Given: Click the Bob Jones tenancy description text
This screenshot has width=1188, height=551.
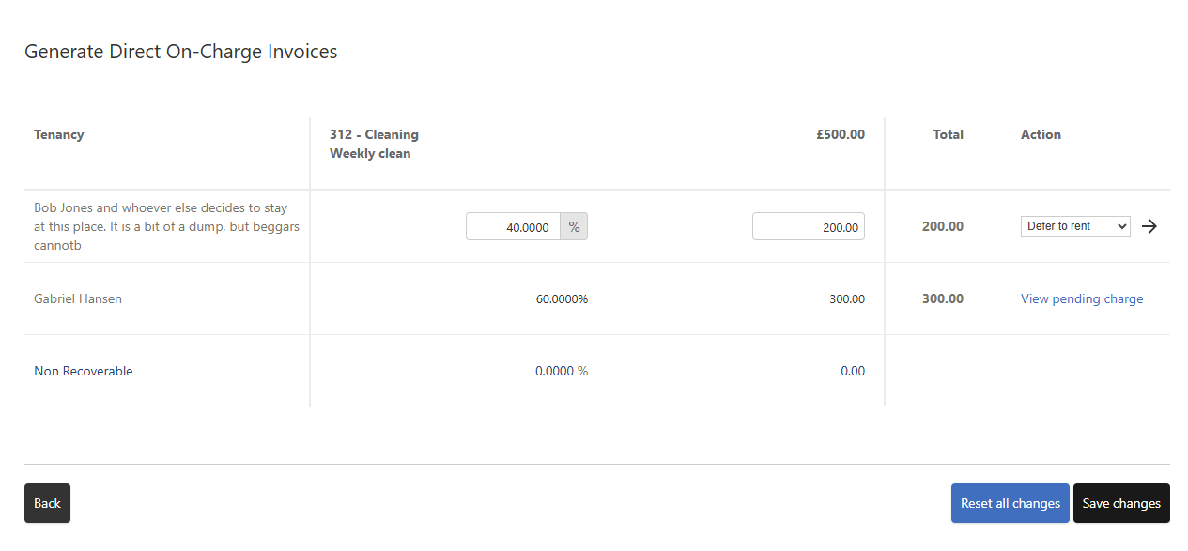Looking at the screenshot, I should pyautogui.click(x=161, y=226).
